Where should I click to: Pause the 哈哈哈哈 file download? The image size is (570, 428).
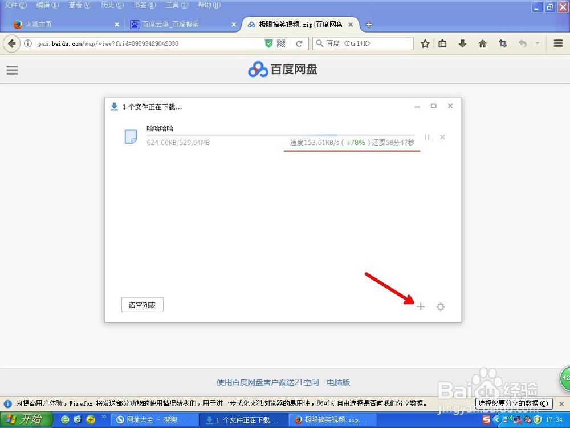pos(427,137)
